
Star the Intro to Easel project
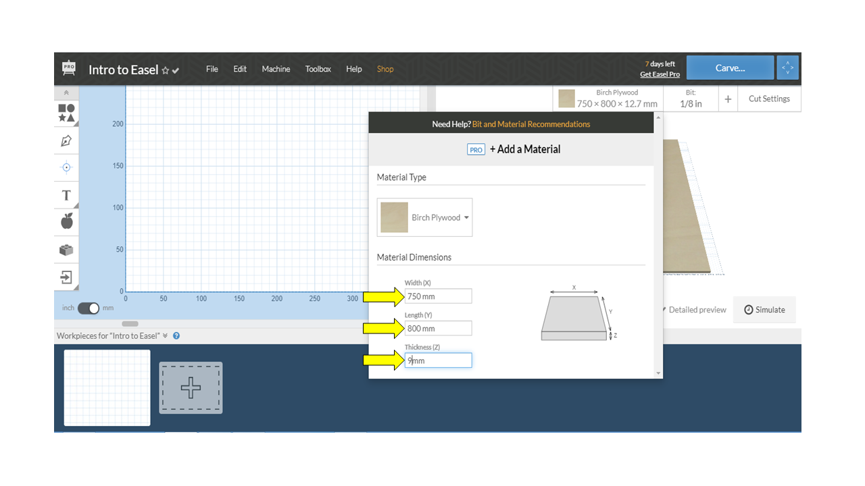pos(166,70)
